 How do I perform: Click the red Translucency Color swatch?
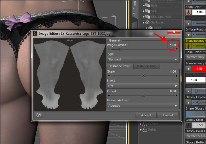[x=199, y=69]
